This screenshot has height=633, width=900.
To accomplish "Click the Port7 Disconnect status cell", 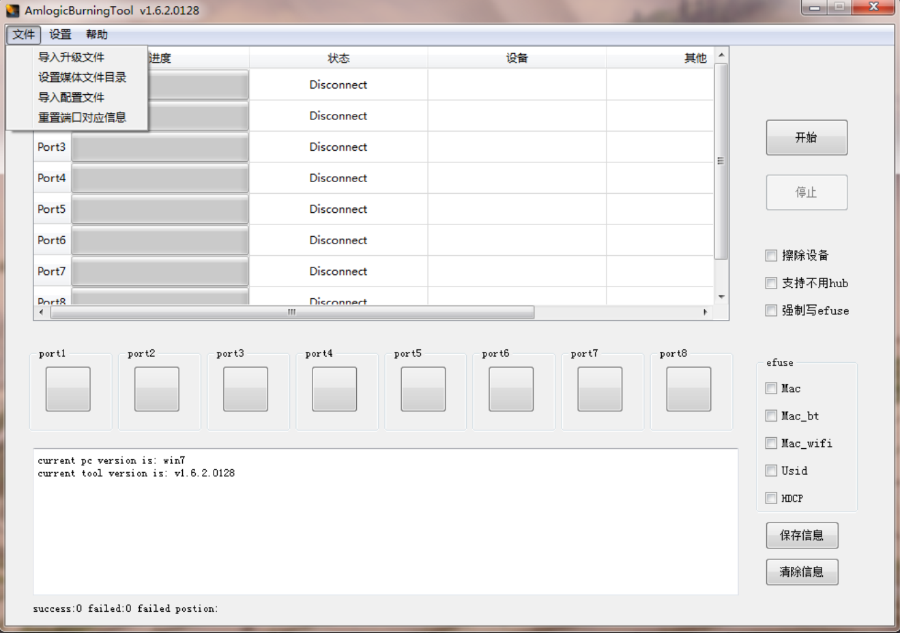I will tap(338, 271).
